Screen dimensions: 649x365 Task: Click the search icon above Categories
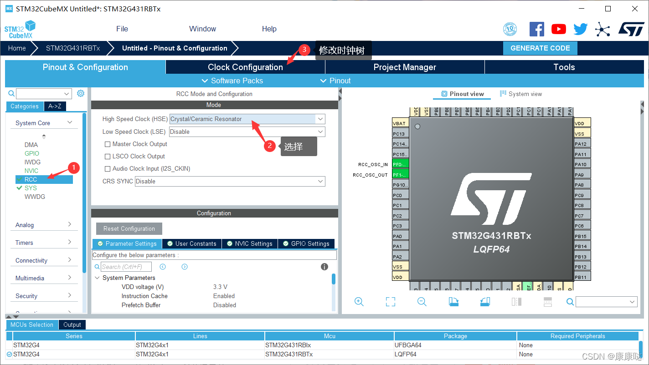point(11,93)
